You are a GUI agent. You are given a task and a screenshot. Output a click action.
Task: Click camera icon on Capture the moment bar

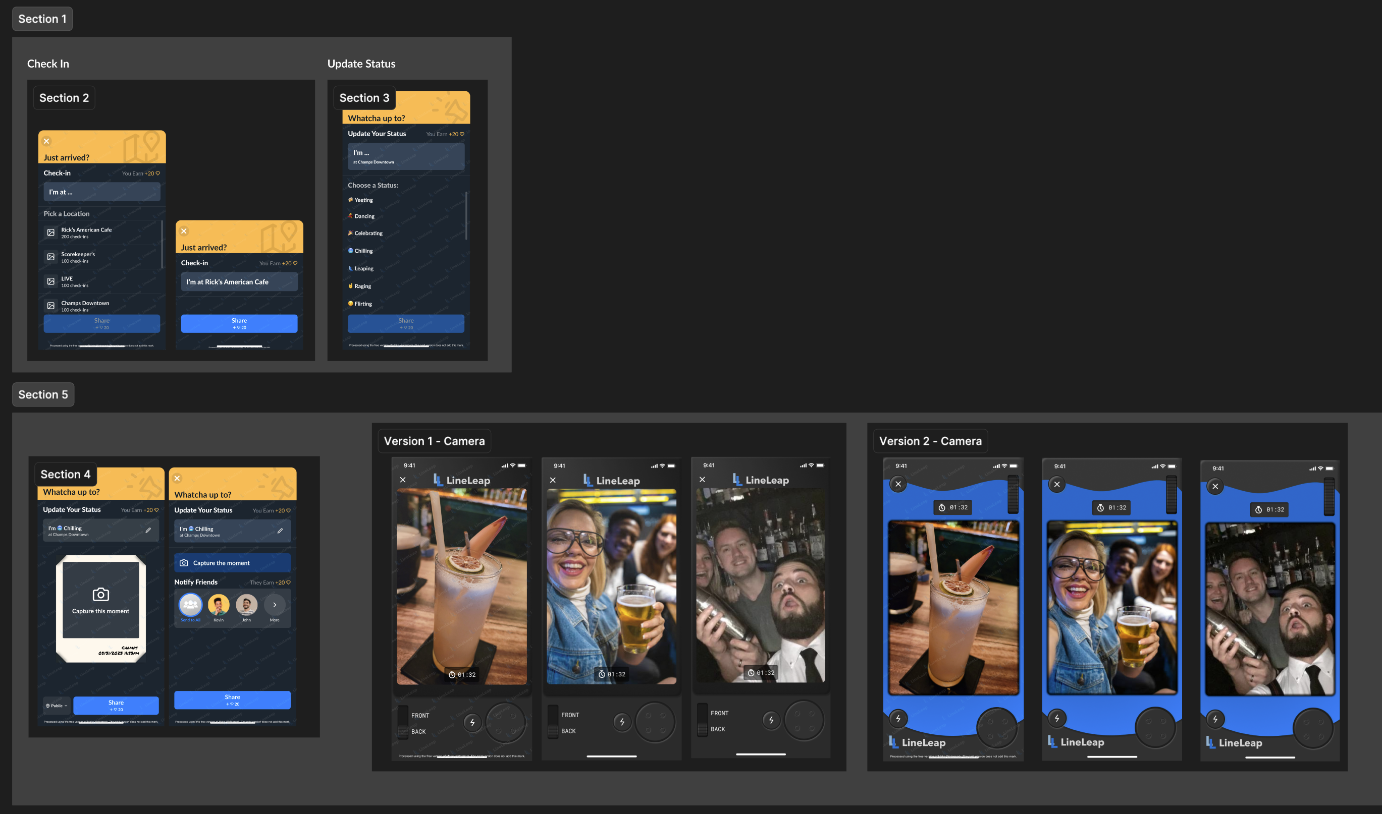(x=184, y=563)
